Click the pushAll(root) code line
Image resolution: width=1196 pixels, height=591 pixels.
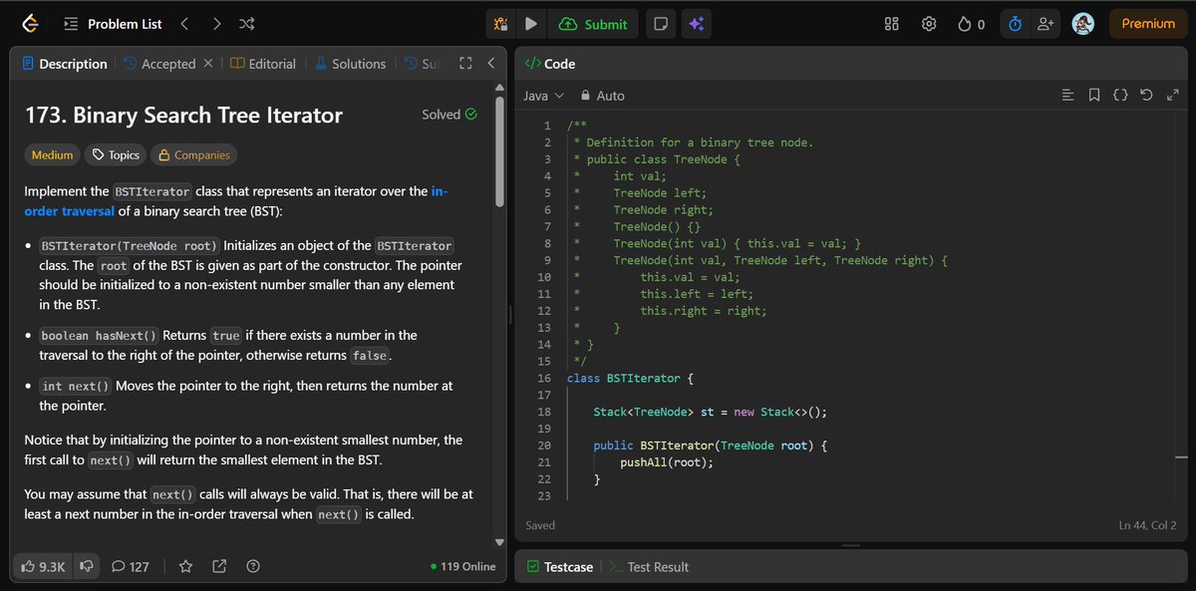click(x=667, y=462)
